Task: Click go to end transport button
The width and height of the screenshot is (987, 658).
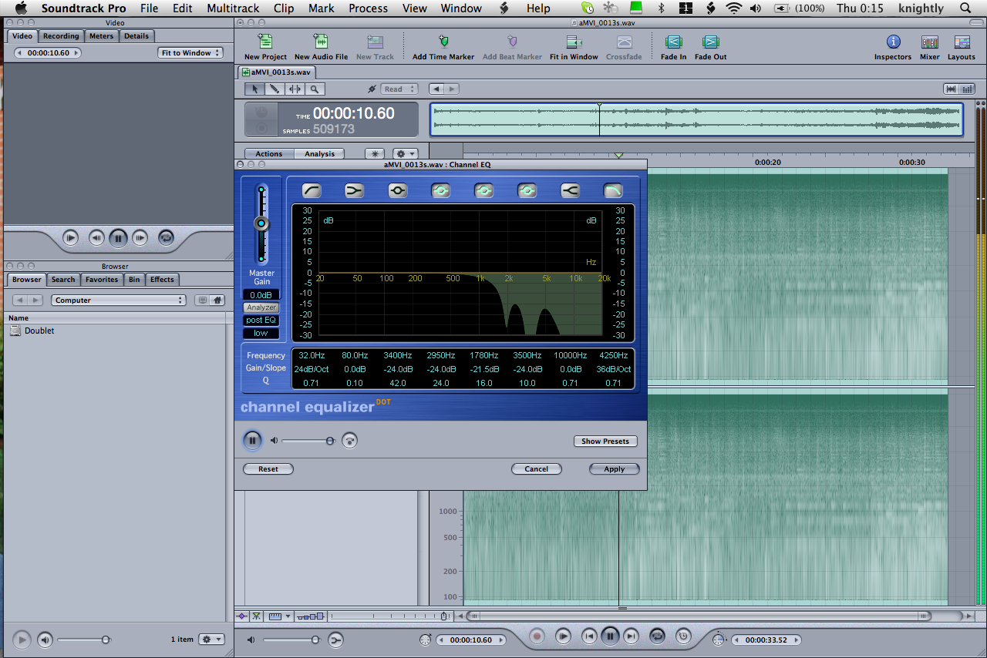Action: coord(631,636)
